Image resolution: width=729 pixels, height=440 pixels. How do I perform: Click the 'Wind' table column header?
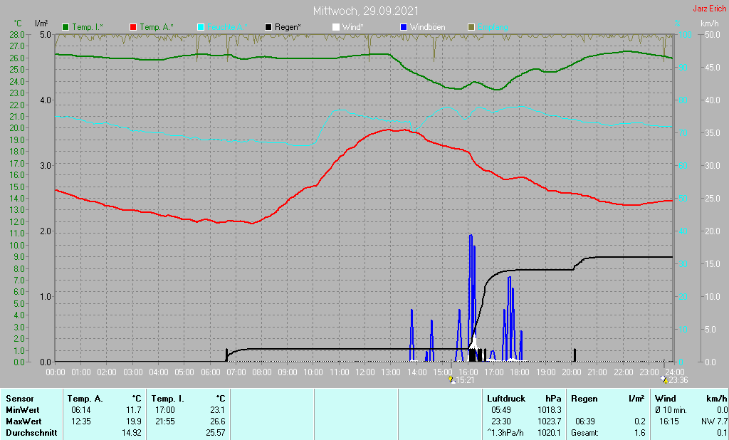coord(666,399)
